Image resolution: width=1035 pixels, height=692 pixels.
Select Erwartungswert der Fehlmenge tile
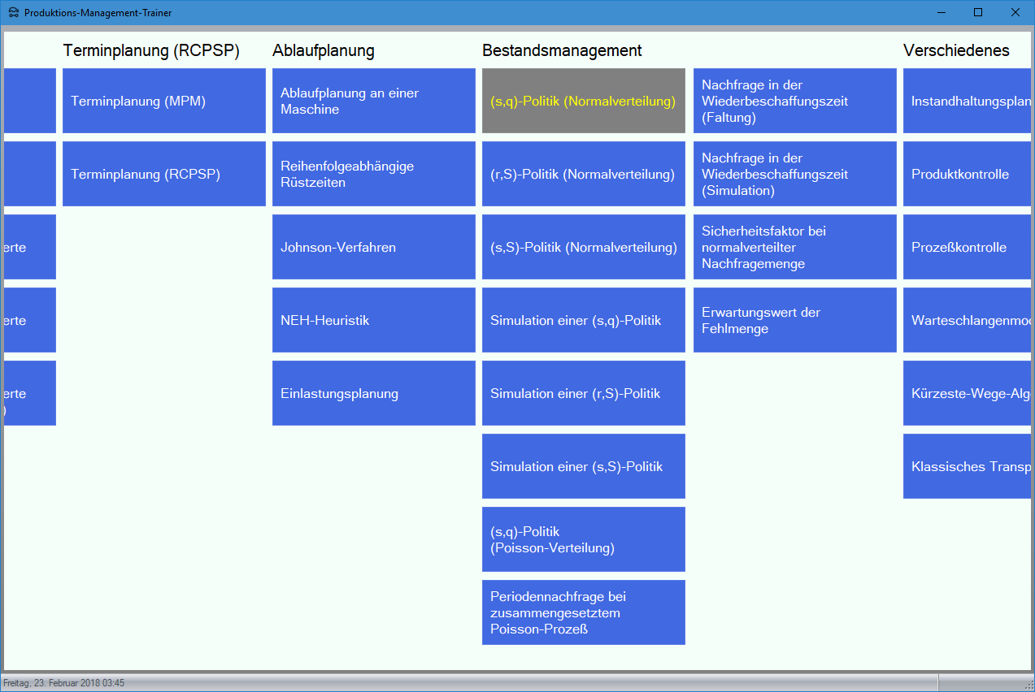794,320
